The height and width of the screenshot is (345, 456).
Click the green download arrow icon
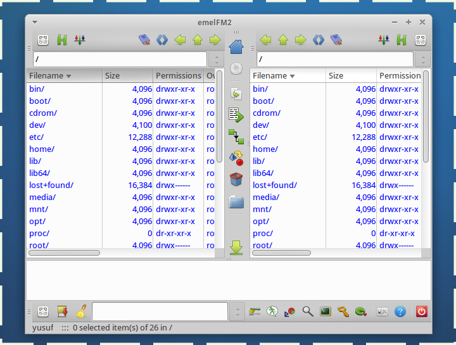pyautogui.click(x=236, y=248)
